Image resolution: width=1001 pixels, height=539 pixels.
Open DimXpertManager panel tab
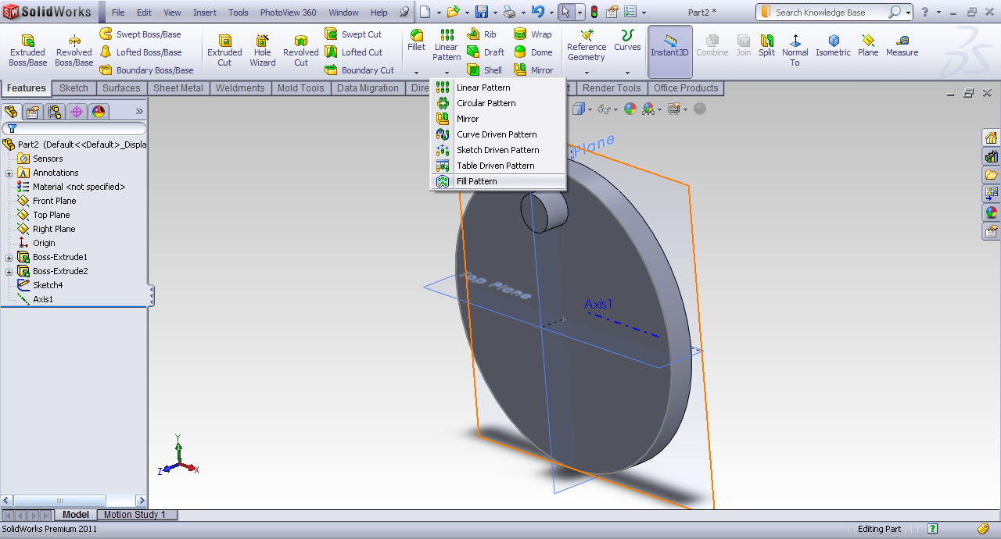coord(77,112)
